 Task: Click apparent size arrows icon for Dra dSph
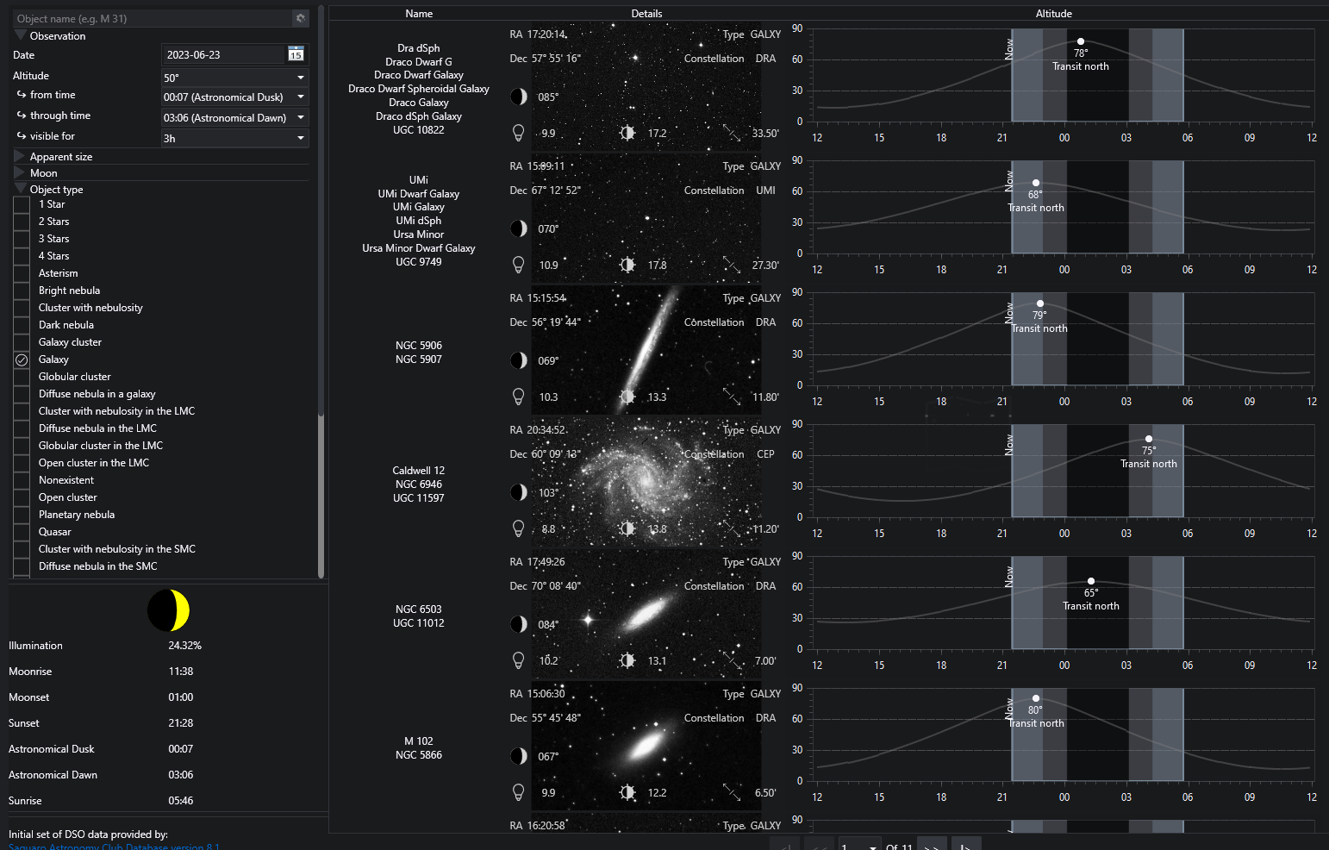732,133
